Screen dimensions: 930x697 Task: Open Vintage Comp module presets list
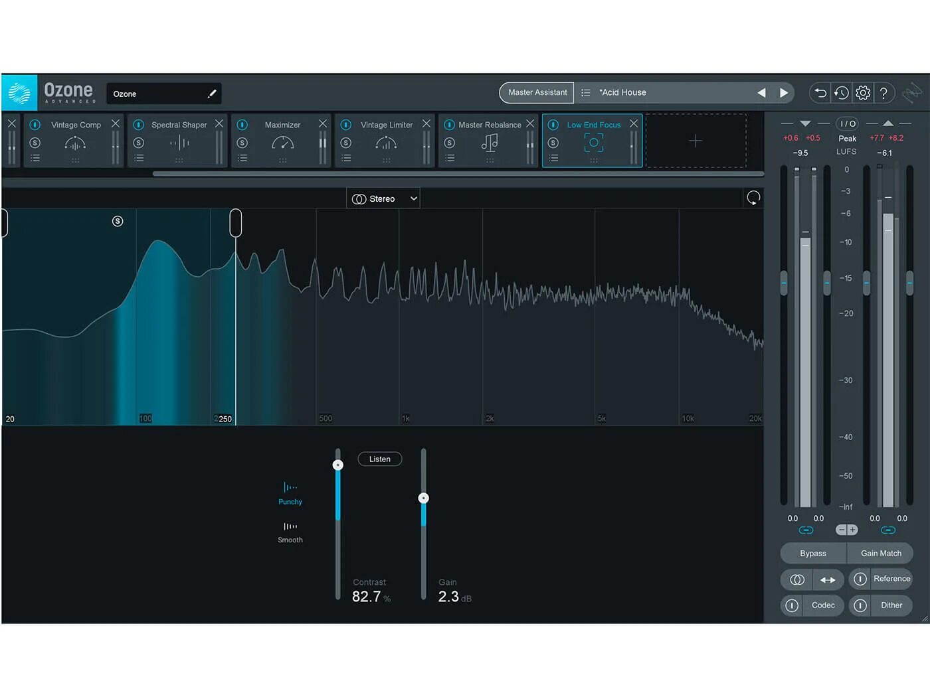click(35, 158)
